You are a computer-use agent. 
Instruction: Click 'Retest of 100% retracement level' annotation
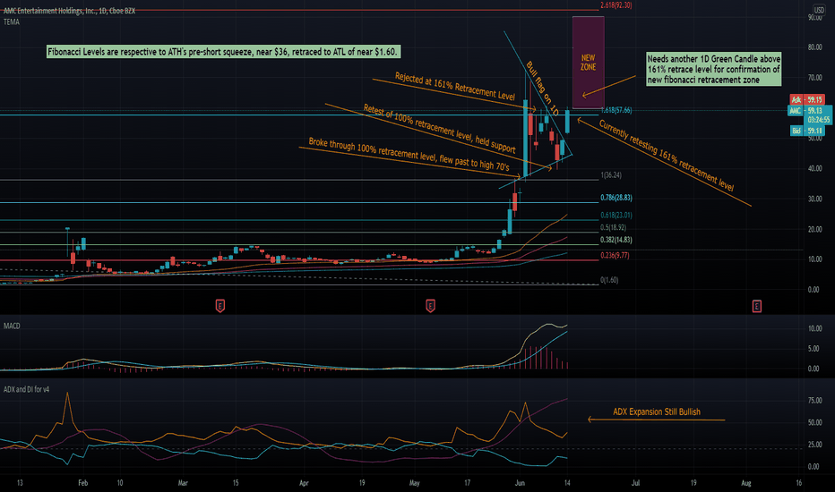pyautogui.click(x=439, y=128)
